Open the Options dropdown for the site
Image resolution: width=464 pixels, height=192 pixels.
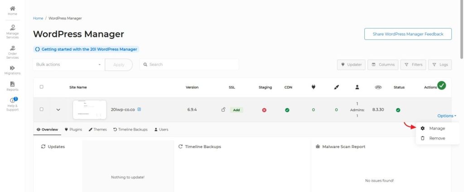pos(446,116)
